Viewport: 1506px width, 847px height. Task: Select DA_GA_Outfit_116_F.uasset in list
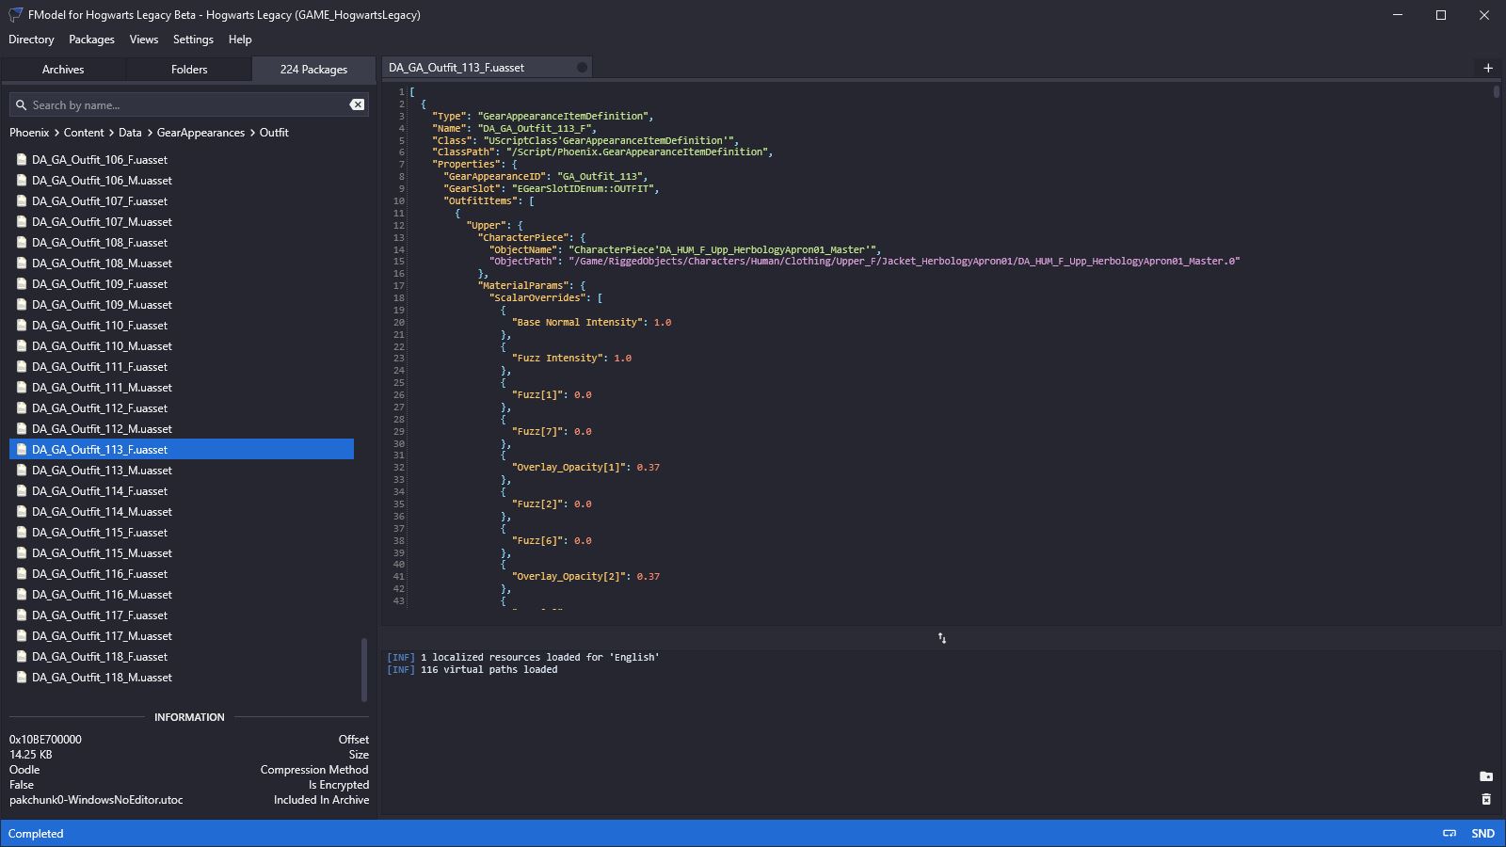182,574
